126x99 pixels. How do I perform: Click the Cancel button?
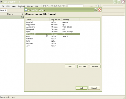coord(94,88)
